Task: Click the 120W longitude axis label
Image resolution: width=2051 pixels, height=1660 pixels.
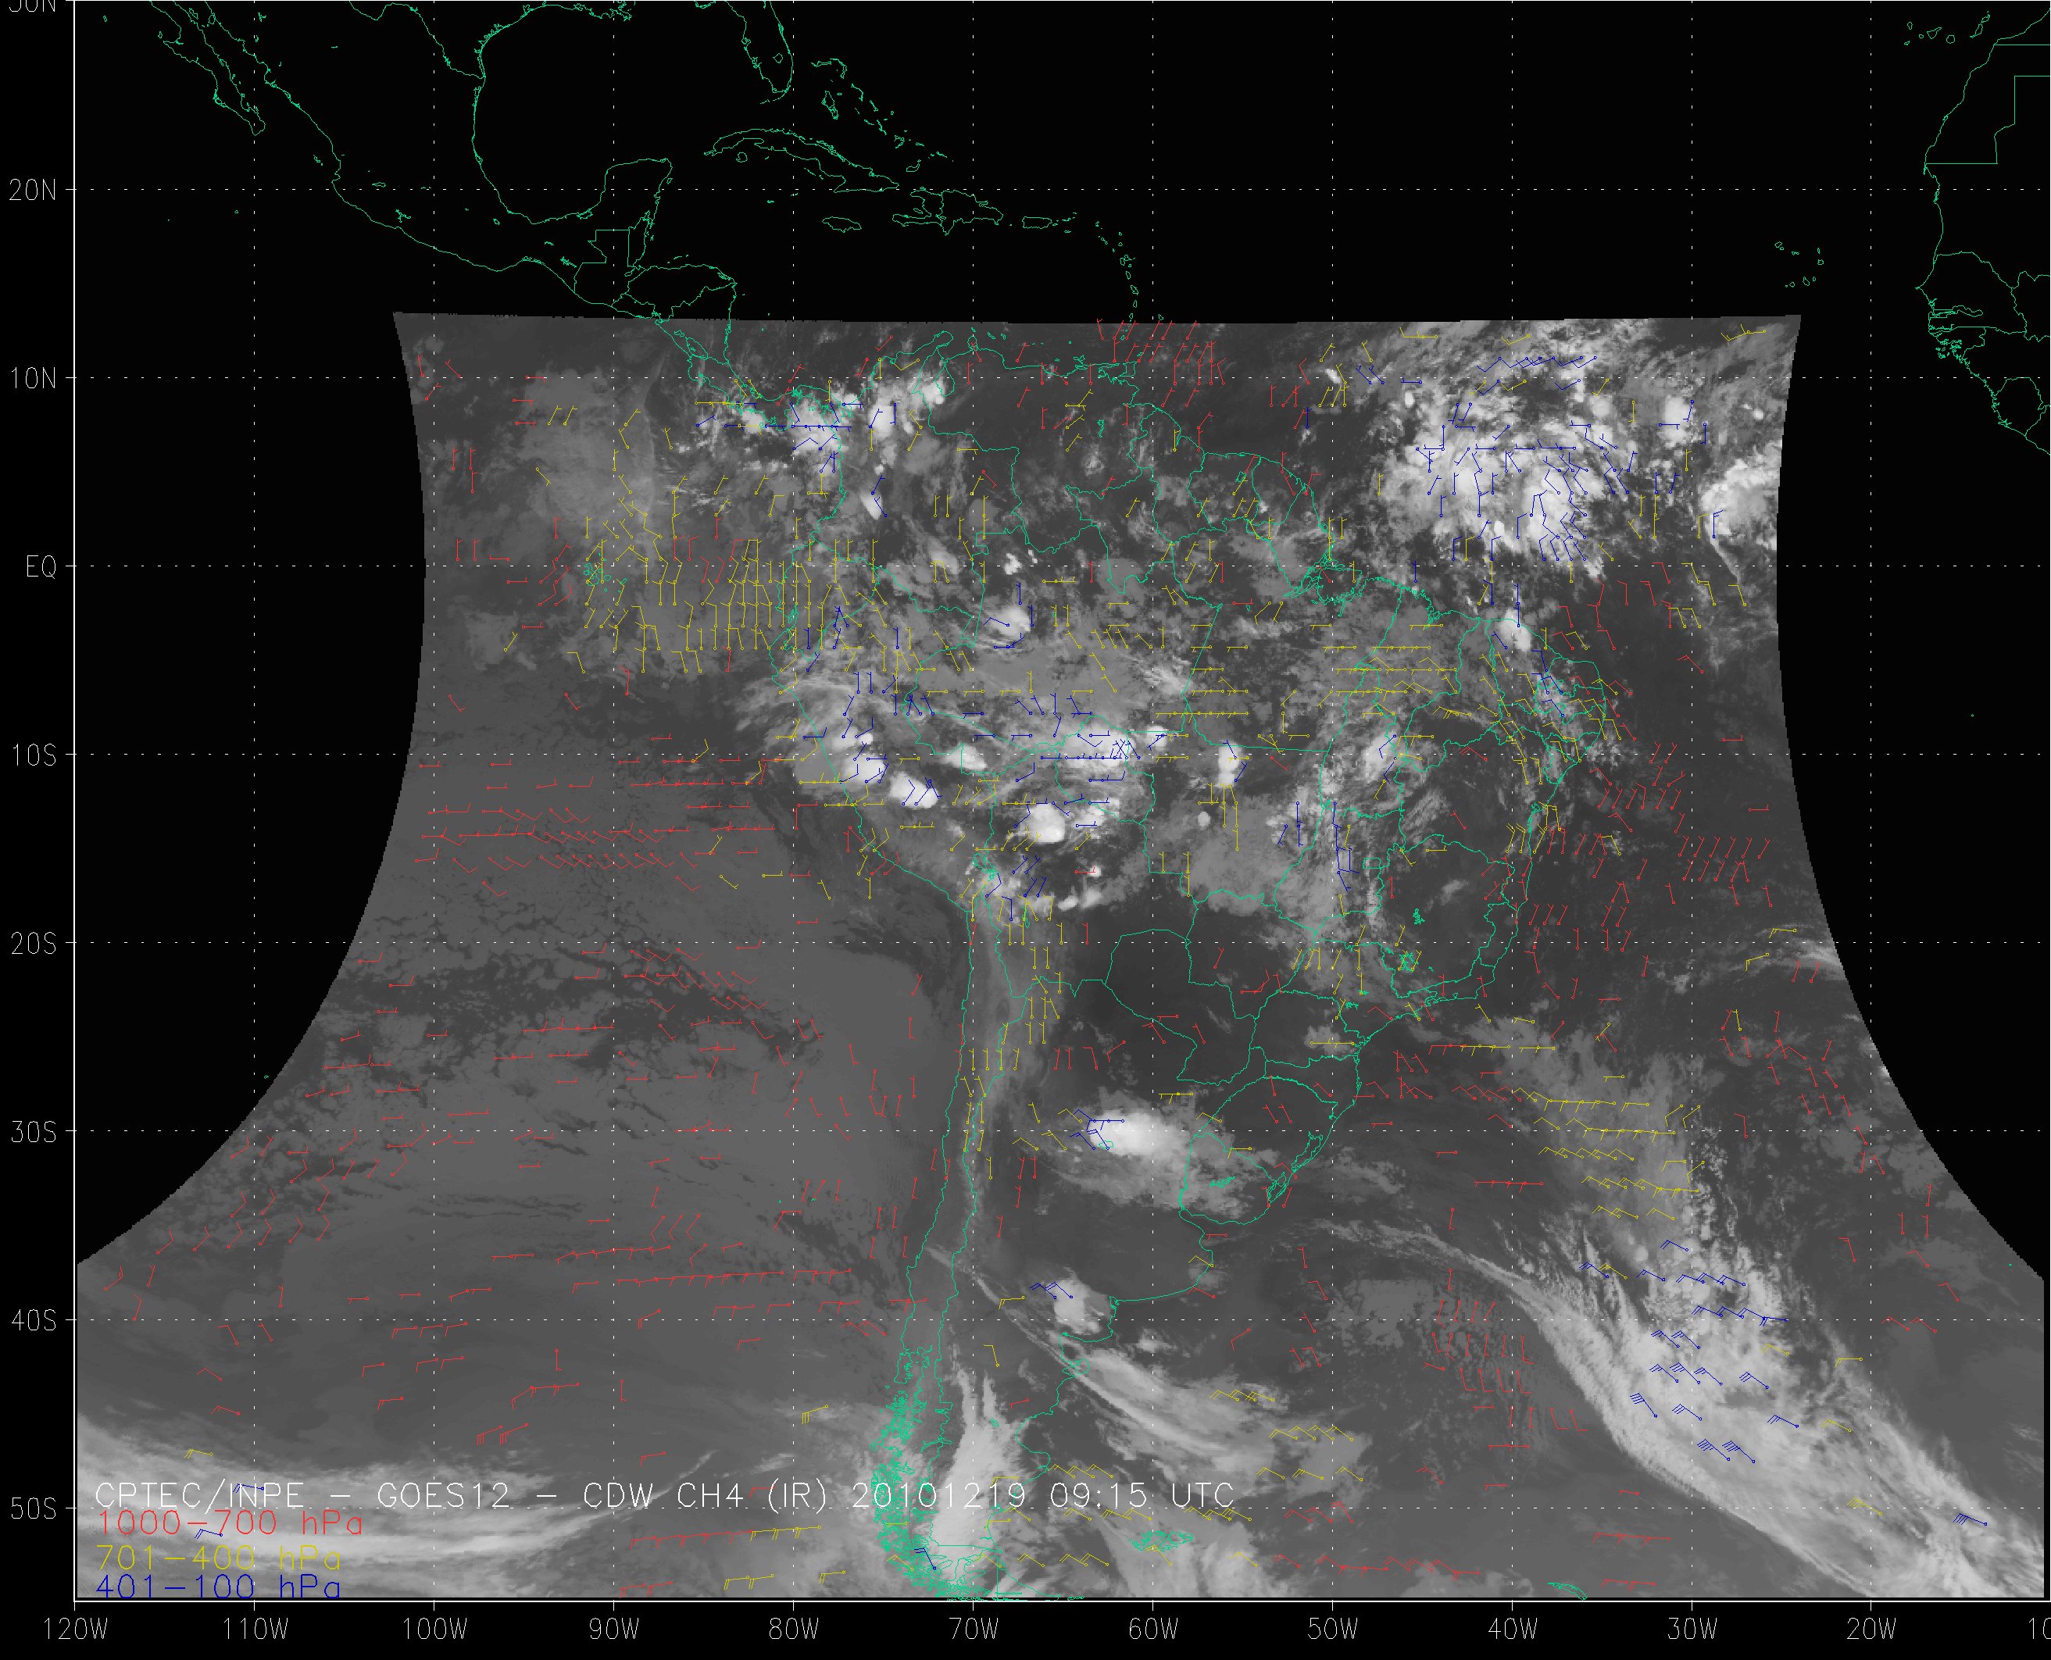Action: click(x=77, y=1630)
